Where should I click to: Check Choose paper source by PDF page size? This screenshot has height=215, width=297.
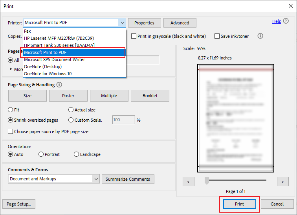pos(11,132)
